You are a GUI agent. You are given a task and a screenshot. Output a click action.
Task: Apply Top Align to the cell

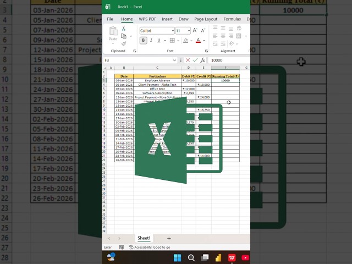215,28
